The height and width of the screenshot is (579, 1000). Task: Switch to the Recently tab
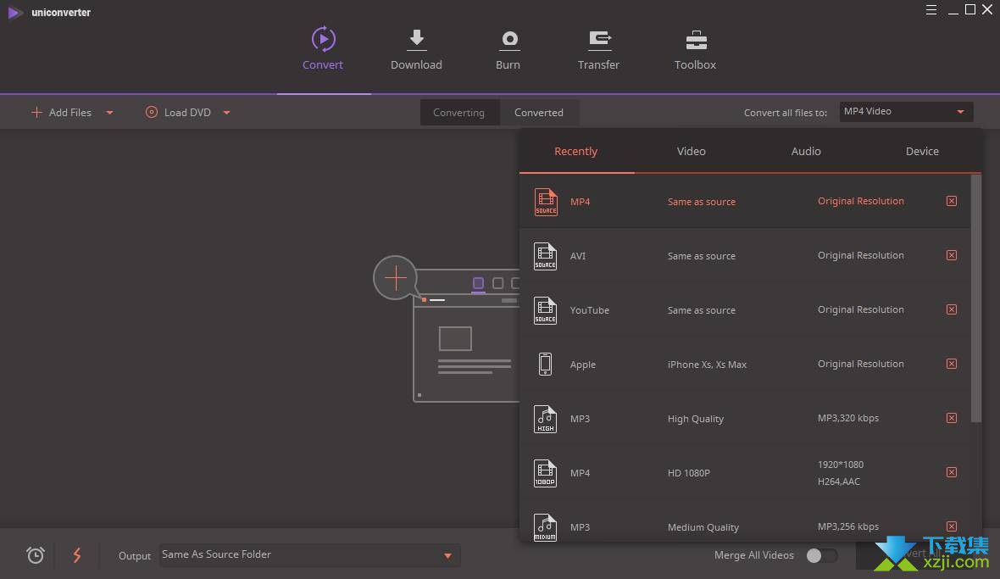pos(576,151)
